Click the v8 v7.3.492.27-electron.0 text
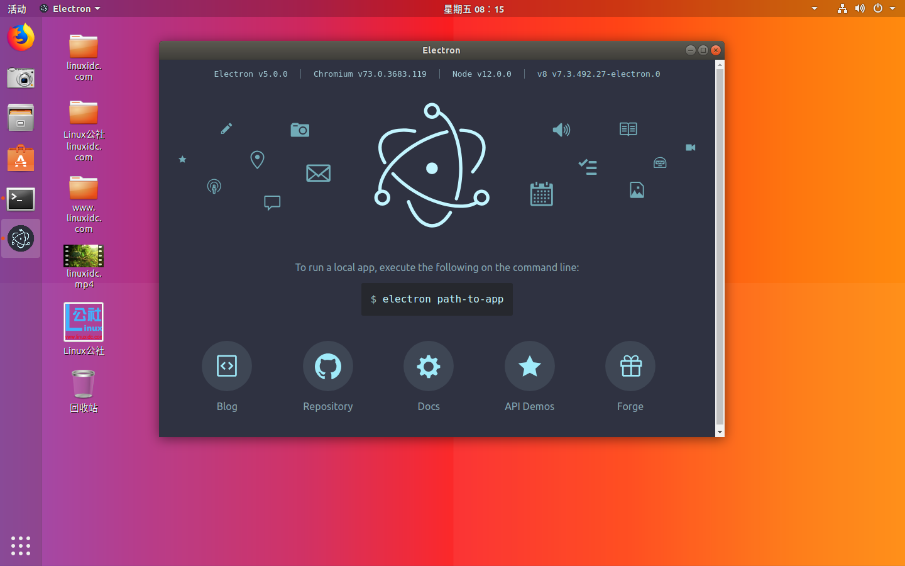905x566 pixels. pyautogui.click(x=599, y=74)
